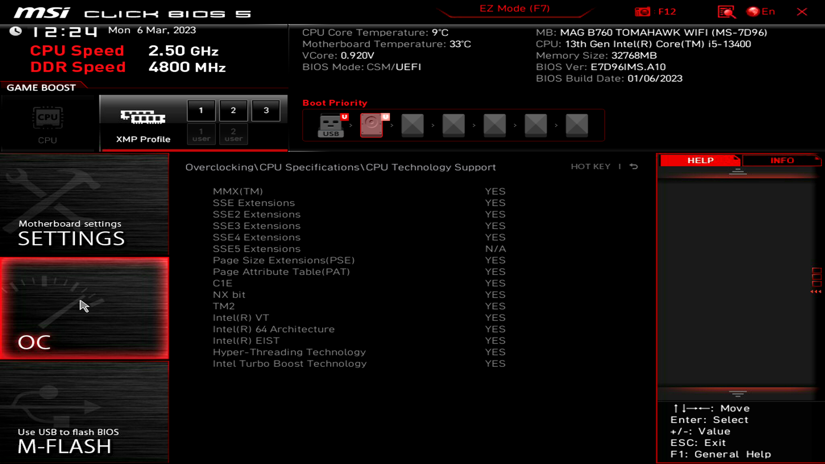The image size is (825, 464).
Task: Collapse the help panel with the top handle
Action: coord(738,172)
